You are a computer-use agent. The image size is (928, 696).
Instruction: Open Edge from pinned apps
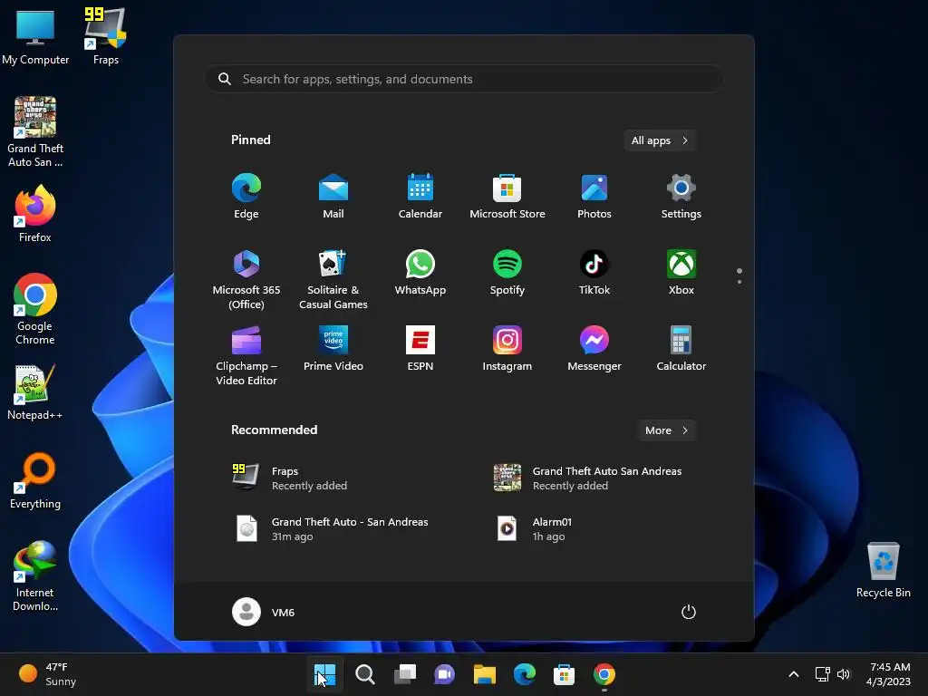(246, 197)
